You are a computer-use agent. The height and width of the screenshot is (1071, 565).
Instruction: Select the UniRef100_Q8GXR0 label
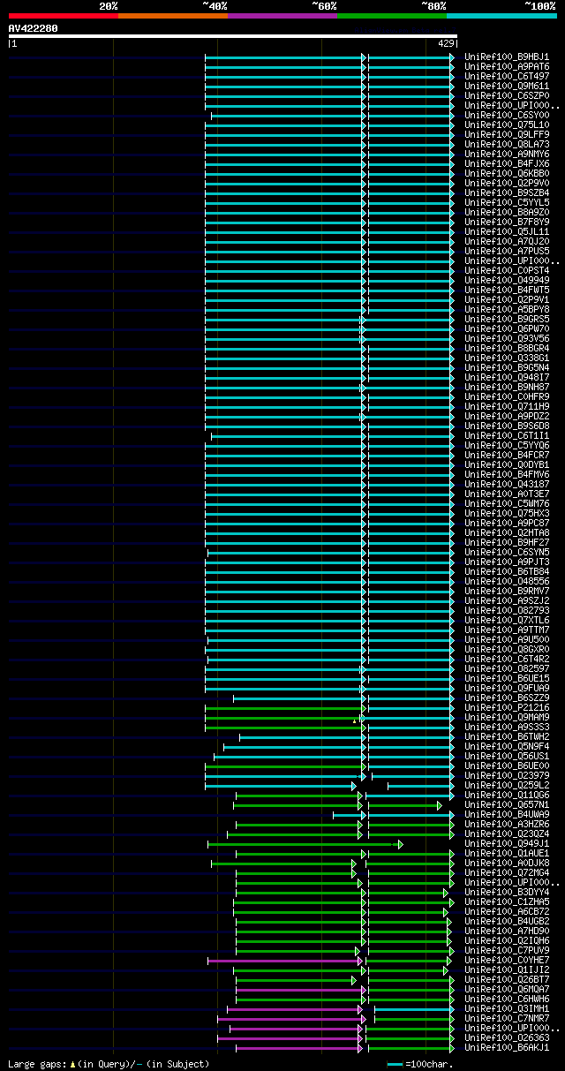click(x=507, y=649)
